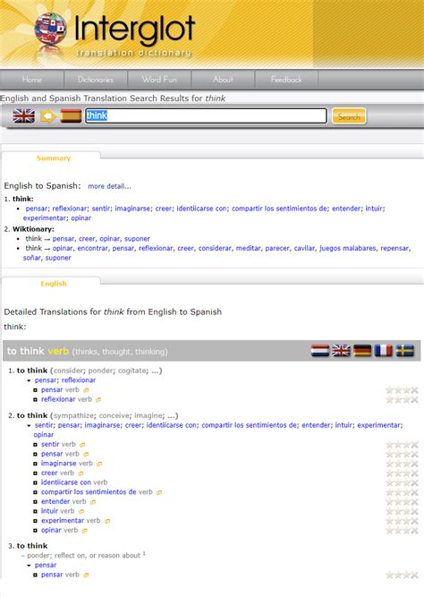424x597 pixels.
Task: Click note icon beside intuir verb
Action: coord(81,511)
